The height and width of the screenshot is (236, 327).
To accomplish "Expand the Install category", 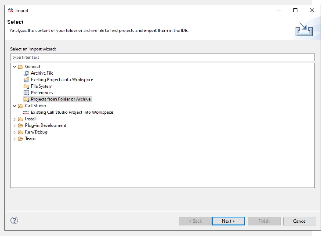I will [15, 119].
